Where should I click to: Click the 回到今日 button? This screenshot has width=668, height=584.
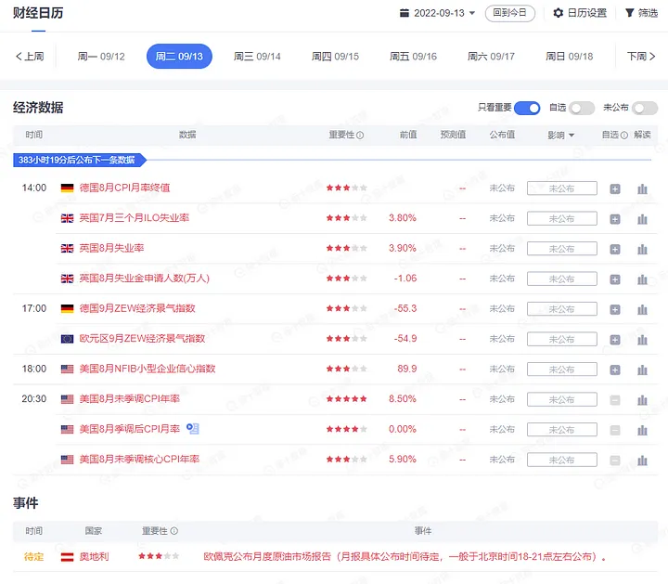(510, 13)
